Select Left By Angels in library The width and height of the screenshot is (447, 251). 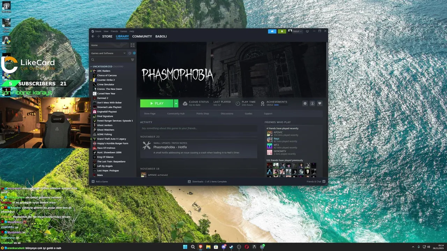(105, 166)
